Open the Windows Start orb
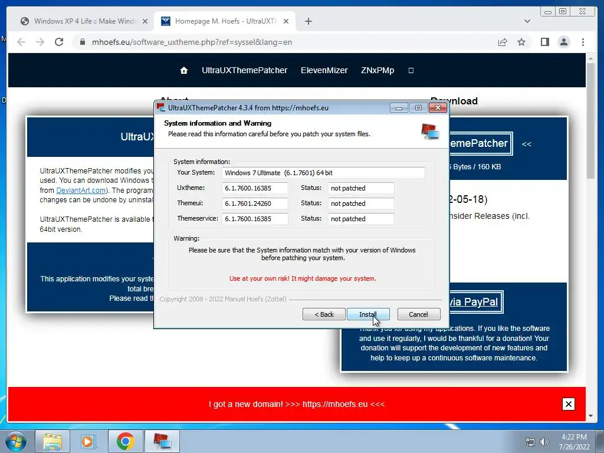604x453 pixels. (16, 441)
